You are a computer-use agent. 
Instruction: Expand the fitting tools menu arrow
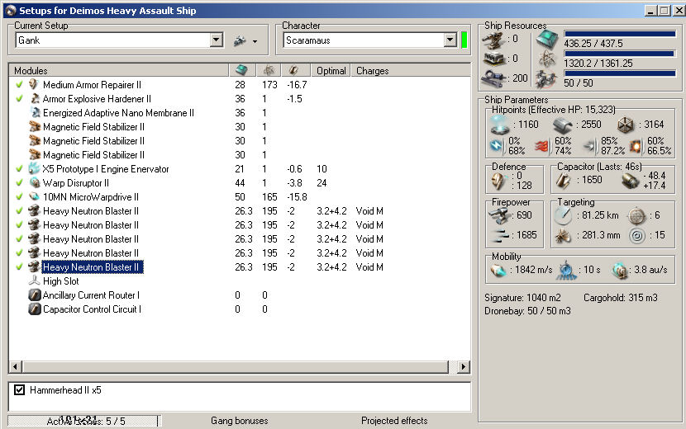pos(255,41)
